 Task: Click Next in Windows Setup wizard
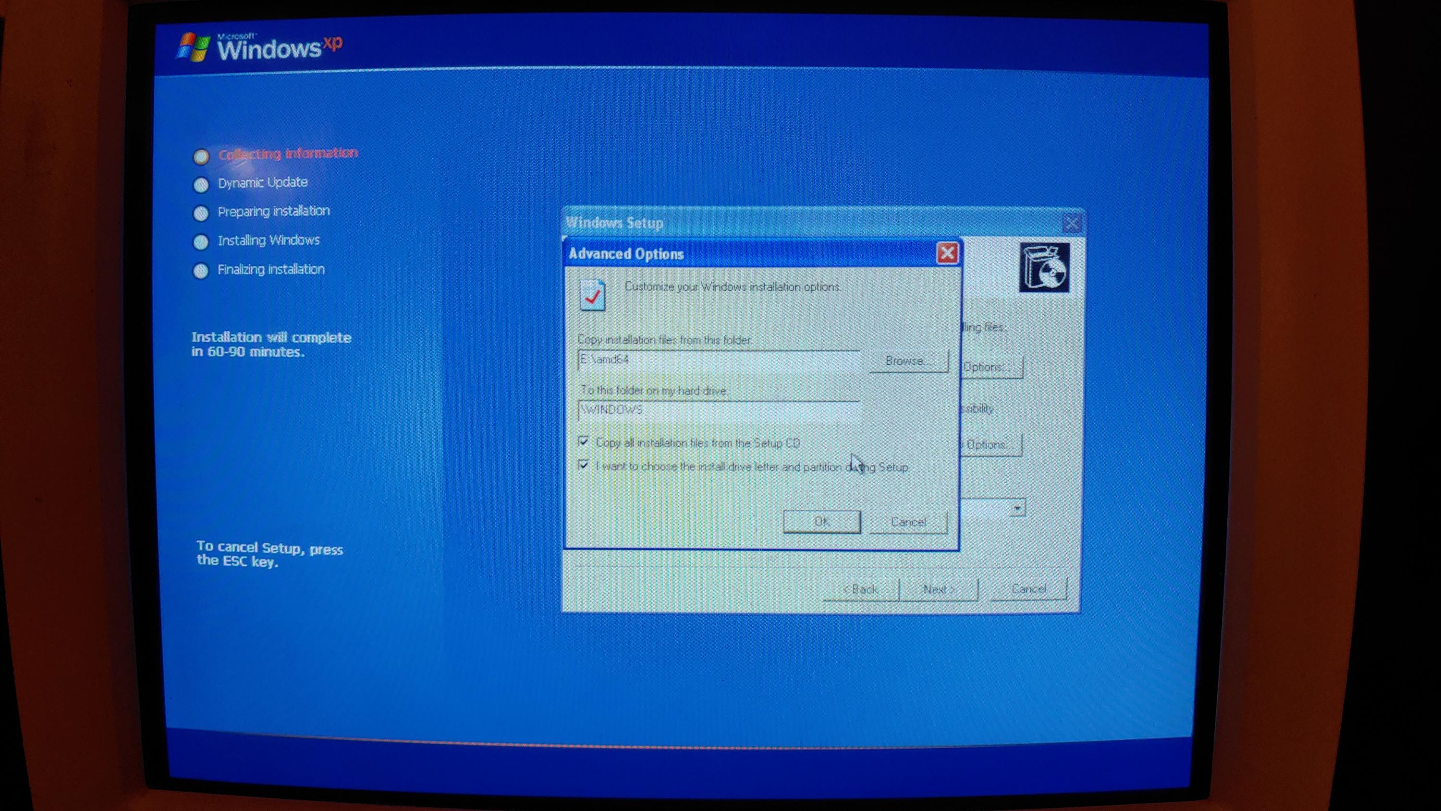pos(939,589)
